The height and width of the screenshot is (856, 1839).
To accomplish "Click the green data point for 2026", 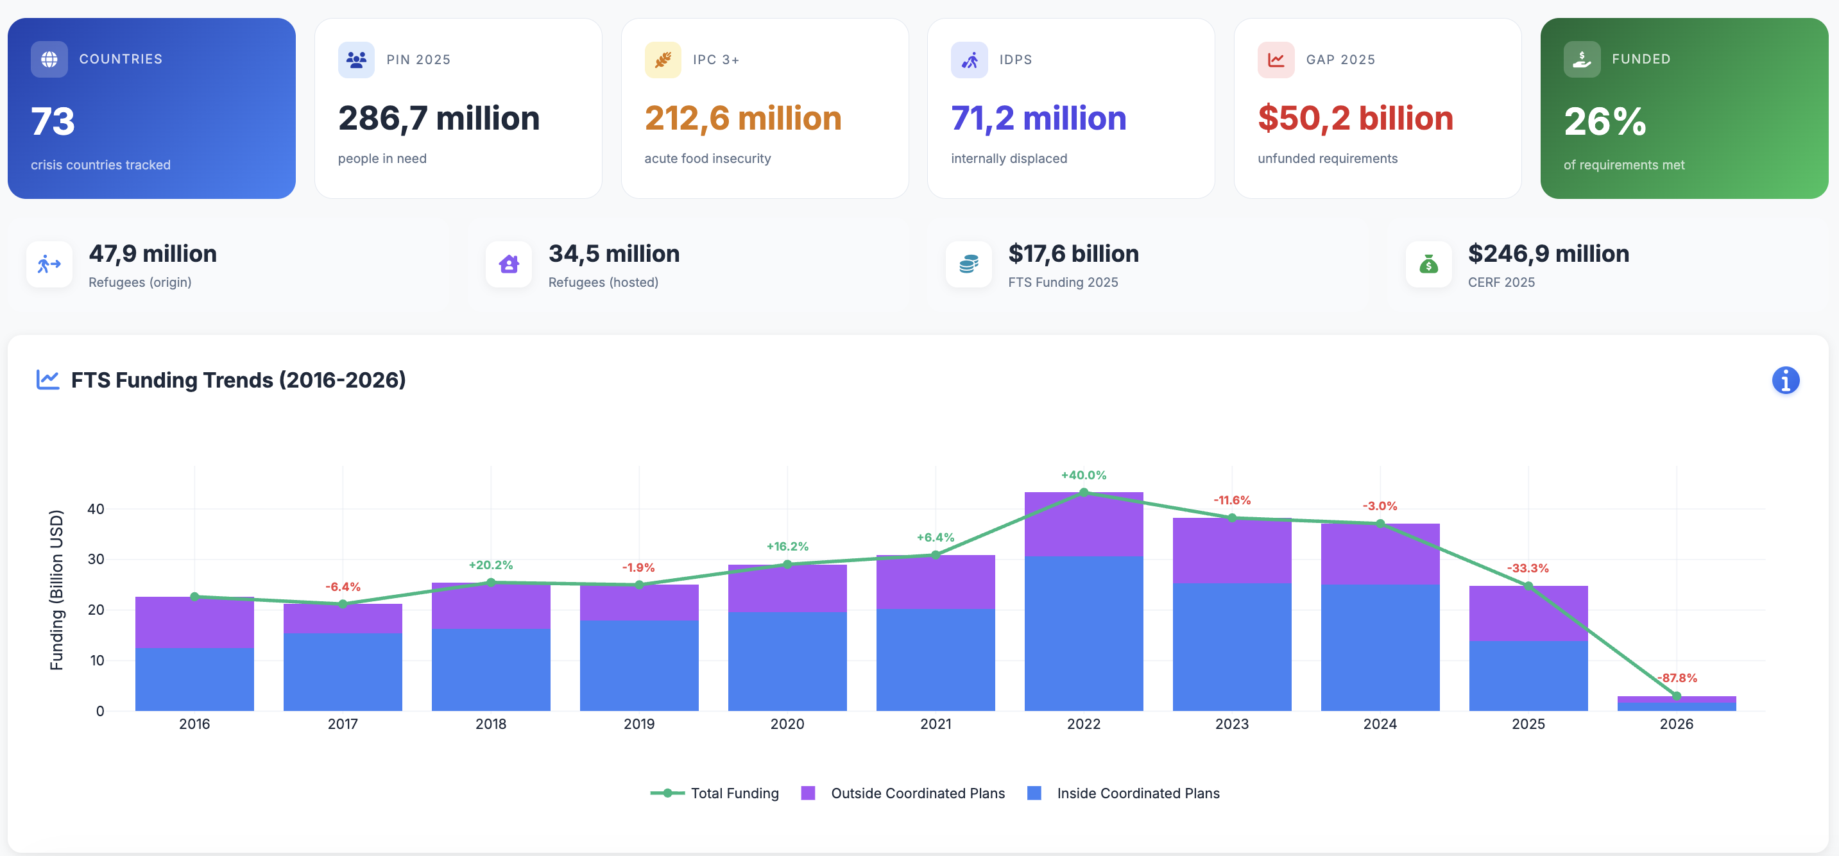I will [1676, 696].
